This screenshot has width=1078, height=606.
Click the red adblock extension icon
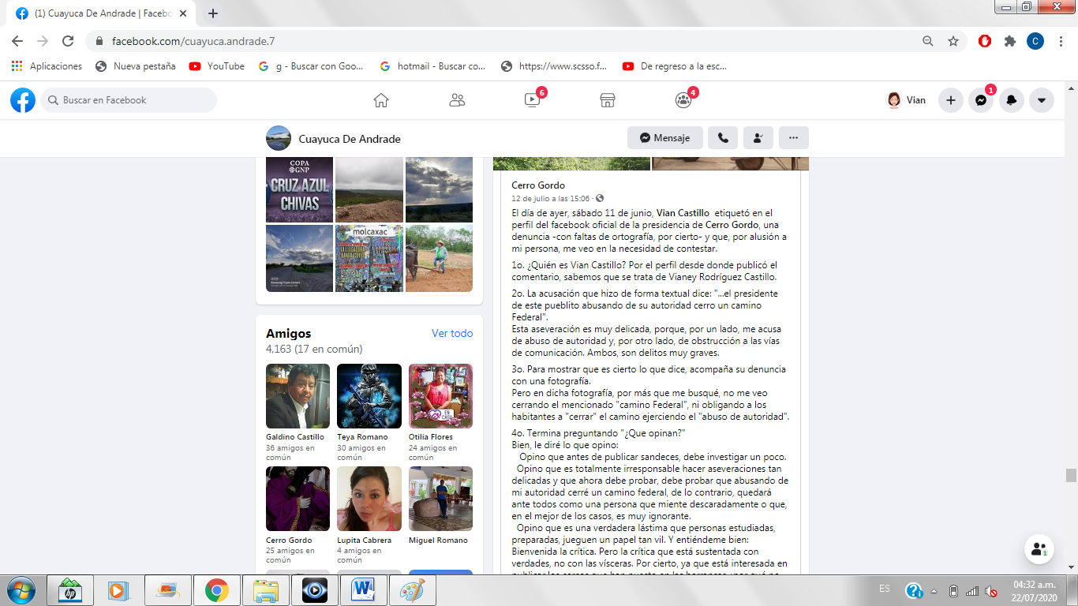click(985, 41)
